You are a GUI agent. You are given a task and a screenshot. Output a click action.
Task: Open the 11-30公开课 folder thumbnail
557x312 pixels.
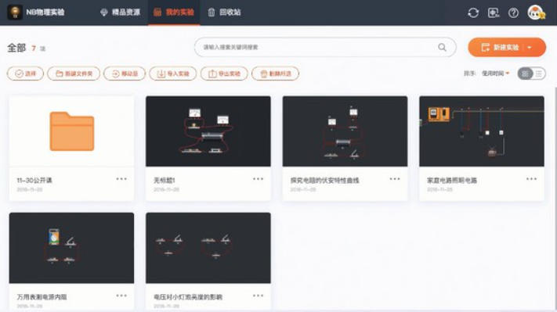pos(72,131)
